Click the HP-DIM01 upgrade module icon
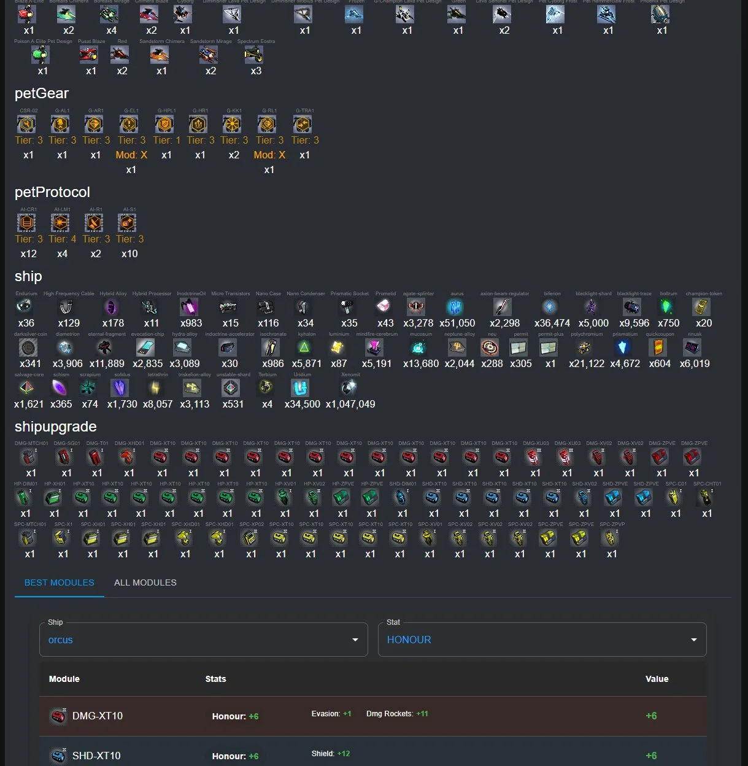 [23, 497]
